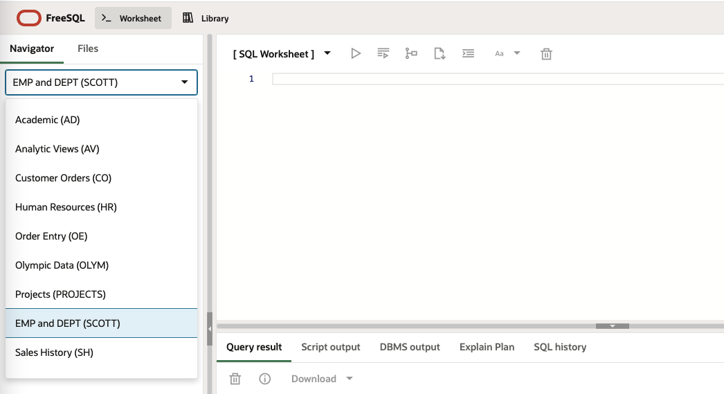Click the info icon beside Download

(264, 379)
